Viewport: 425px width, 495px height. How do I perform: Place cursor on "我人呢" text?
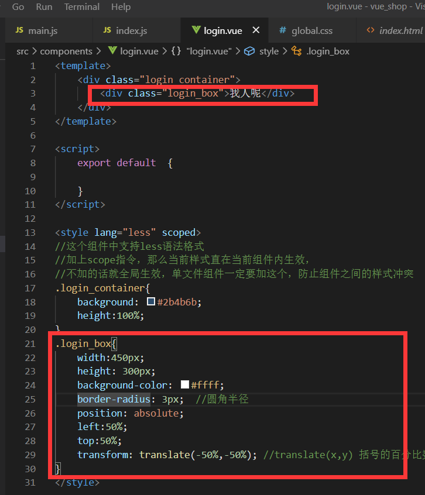click(x=245, y=93)
